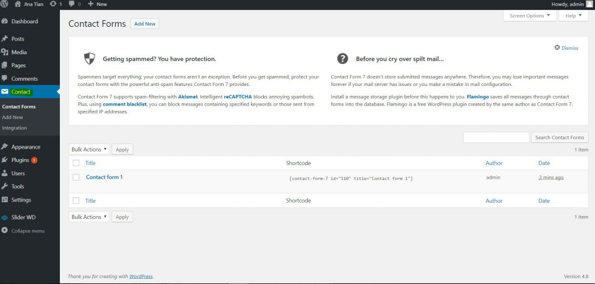Click the Add New button by heading

coord(145,23)
